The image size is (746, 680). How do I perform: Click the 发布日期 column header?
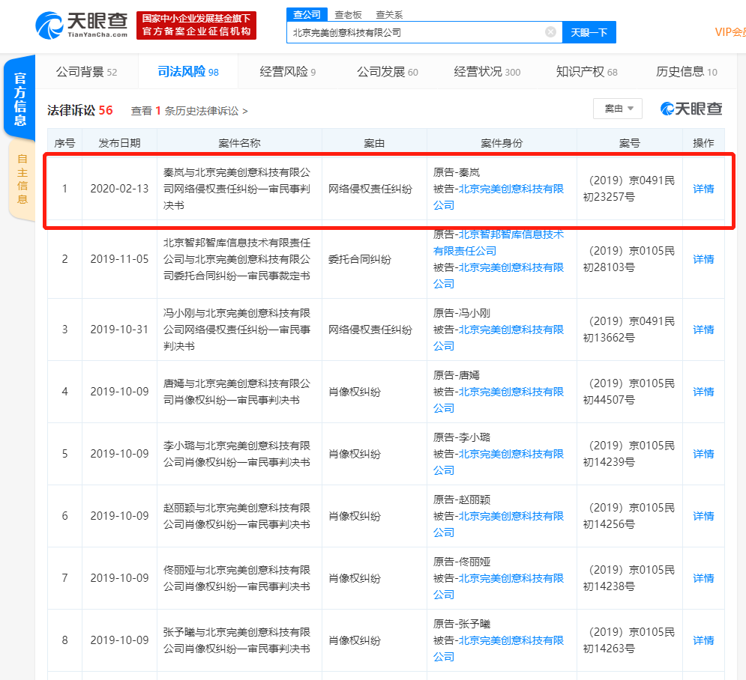click(119, 143)
